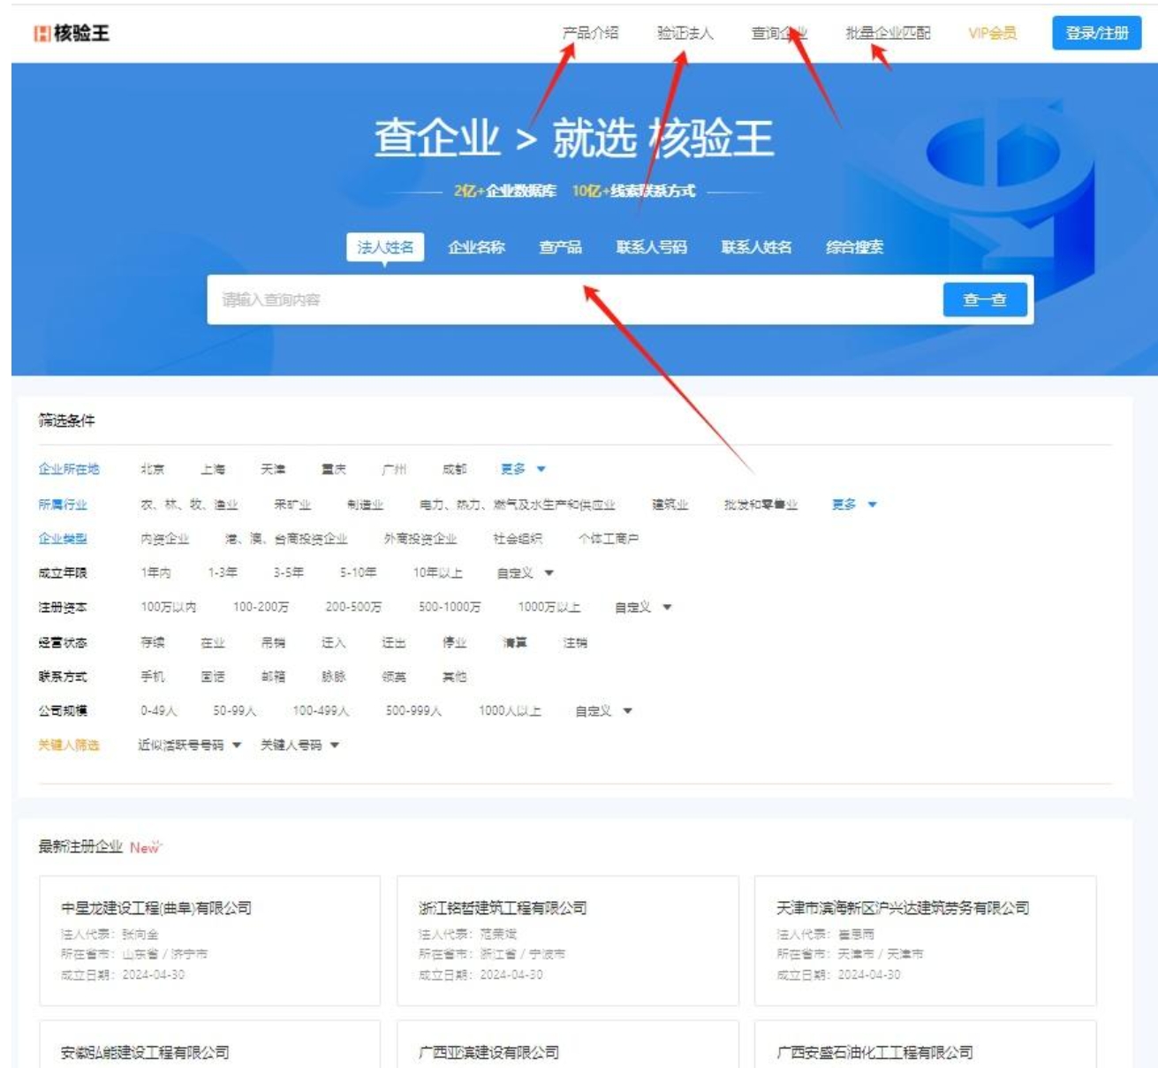Select industry 制造业
The height and width of the screenshot is (1068, 1158).
pos(365,504)
